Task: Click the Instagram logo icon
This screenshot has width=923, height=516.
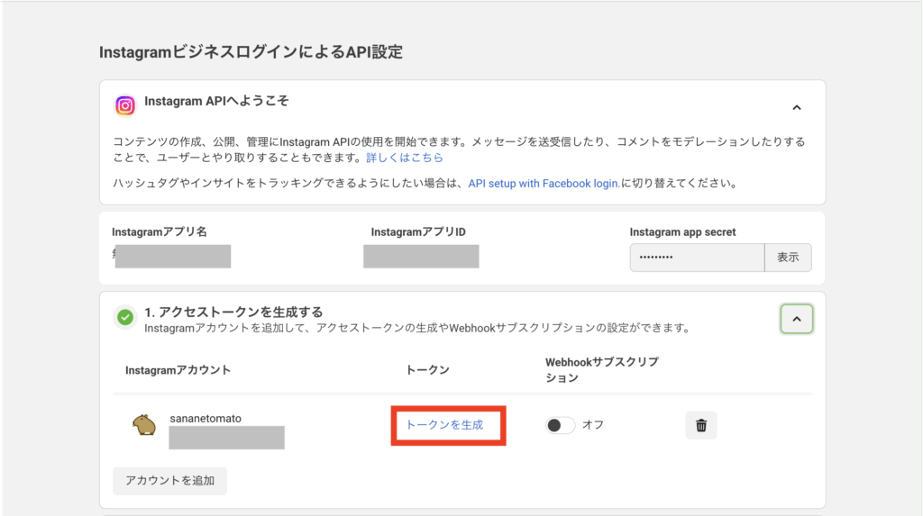Action: 124,105
